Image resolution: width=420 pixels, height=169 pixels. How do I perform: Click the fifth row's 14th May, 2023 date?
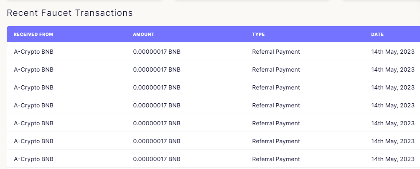(x=393, y=123)
